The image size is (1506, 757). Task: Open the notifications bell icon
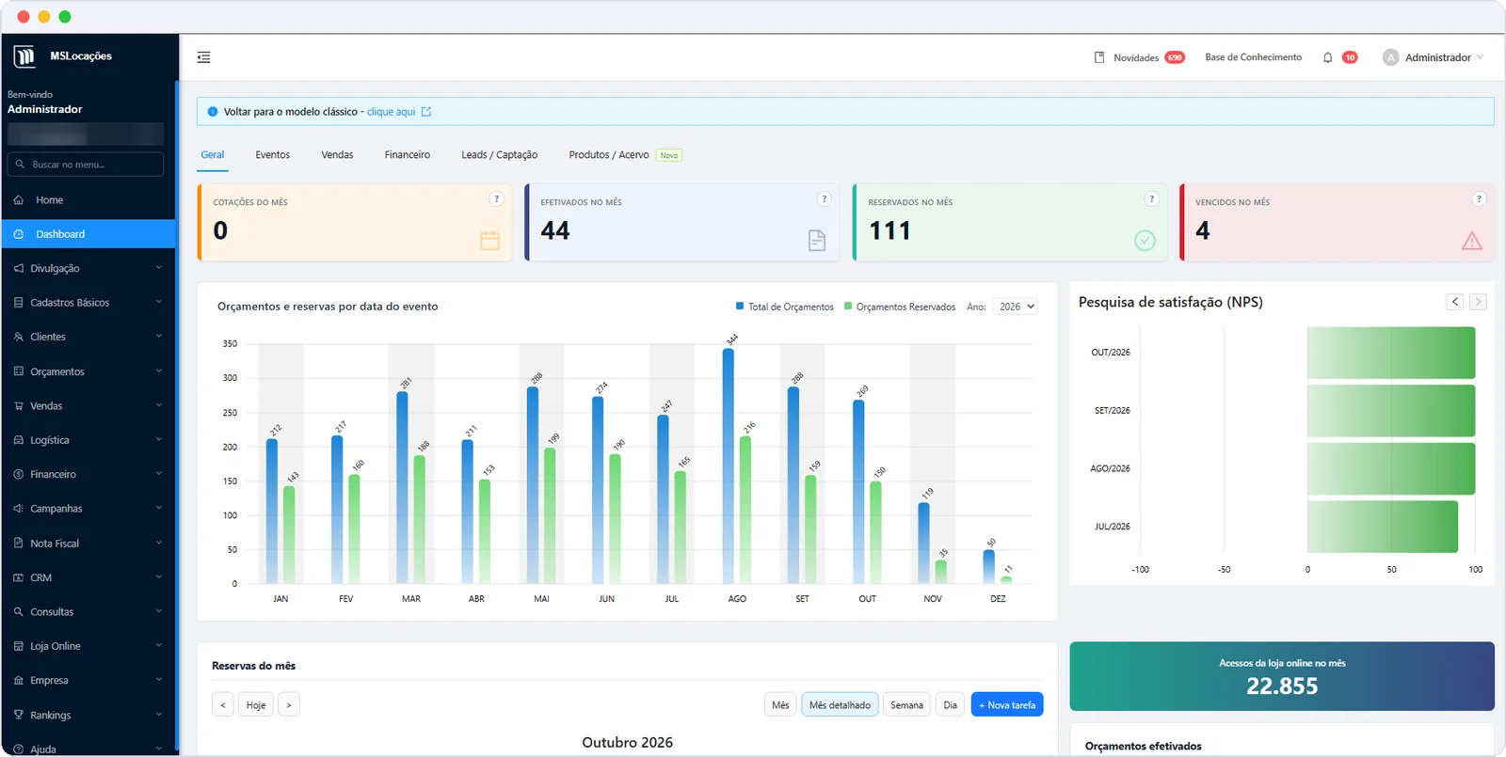(1327, 57)
